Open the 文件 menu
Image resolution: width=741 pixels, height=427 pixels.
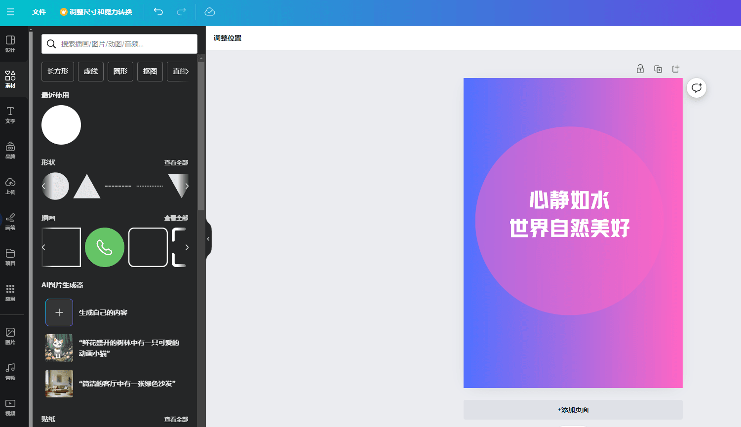(39, 12)
